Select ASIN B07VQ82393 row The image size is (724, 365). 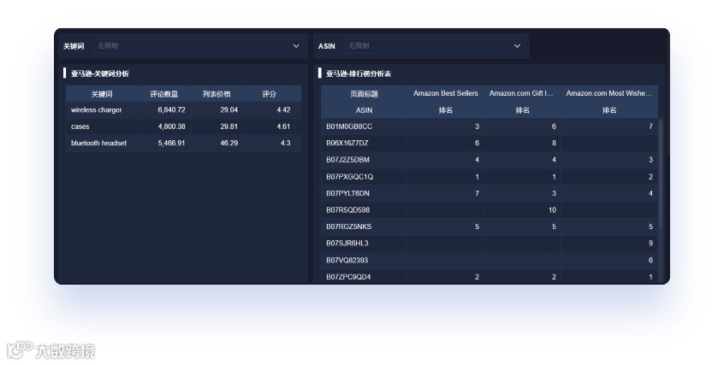click(x=490, y=260)
